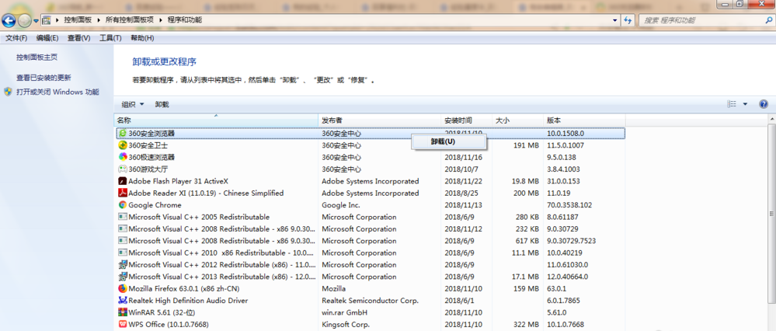
Task: Open the view options dropdown arrow
Action: pos(745,104)
